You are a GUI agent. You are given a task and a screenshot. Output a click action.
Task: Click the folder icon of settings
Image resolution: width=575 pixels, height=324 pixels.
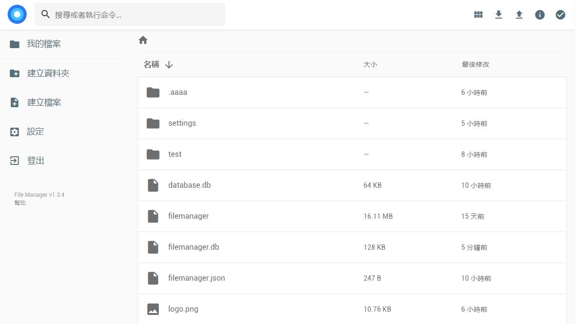153,123
